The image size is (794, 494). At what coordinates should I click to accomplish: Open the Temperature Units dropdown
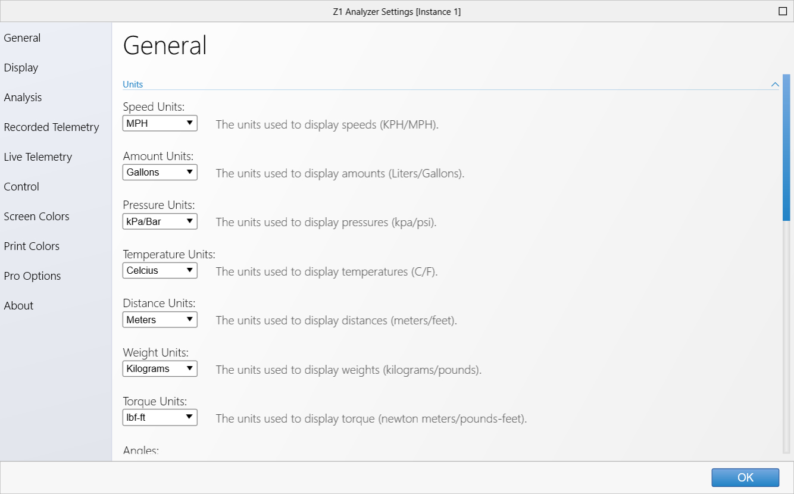coord(160,271)
